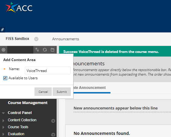
Task: Click the arrow icon next to Evaluation
Action: (53, 135)
